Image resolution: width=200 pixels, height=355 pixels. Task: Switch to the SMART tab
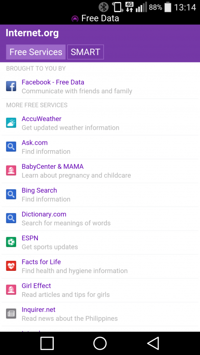(x=85, y=52)
